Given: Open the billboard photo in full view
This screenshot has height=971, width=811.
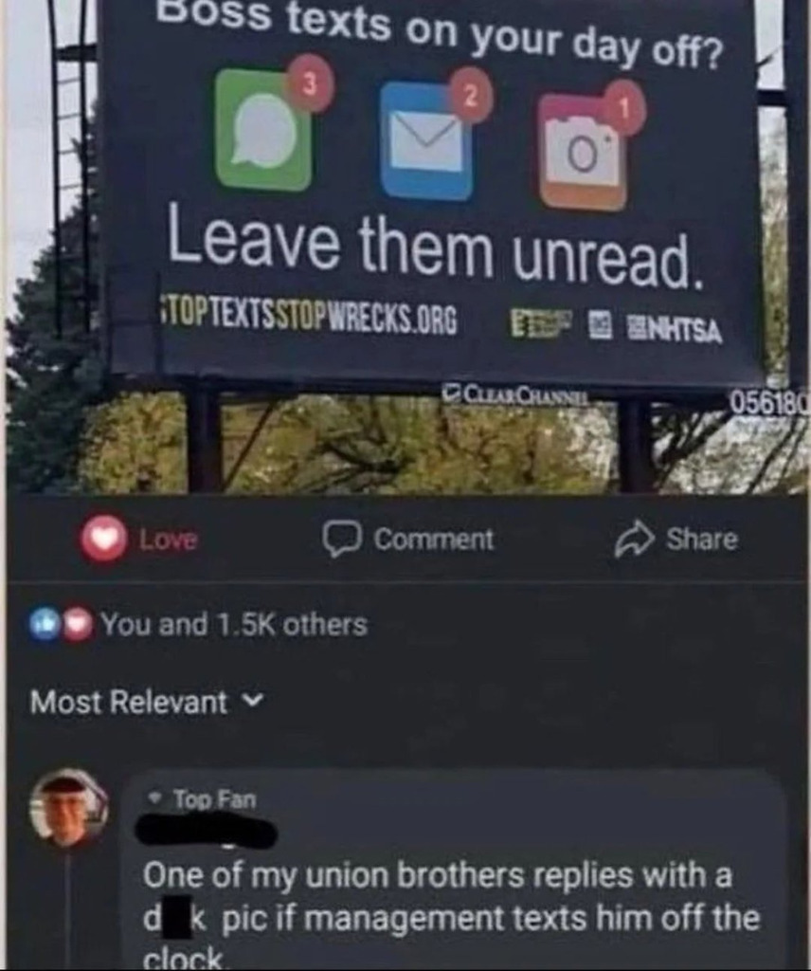Looking at the screenshot, I should coord(405,247).
